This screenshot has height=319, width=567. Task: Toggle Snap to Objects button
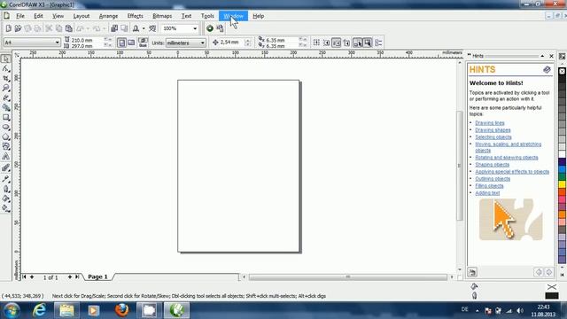(337, 43)
